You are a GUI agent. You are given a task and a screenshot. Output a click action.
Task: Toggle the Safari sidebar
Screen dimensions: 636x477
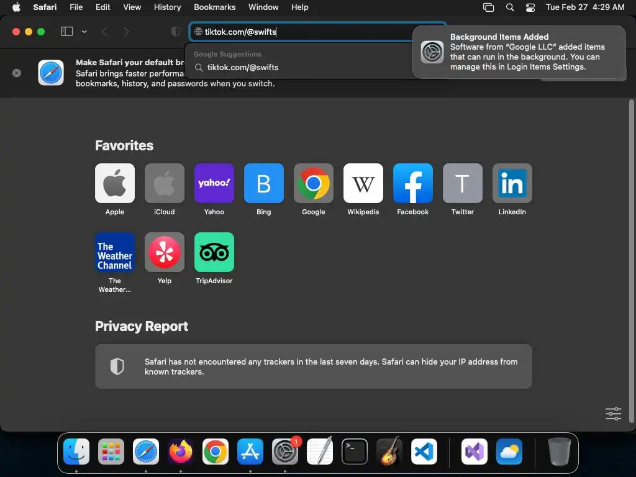(x=66, y=32)
